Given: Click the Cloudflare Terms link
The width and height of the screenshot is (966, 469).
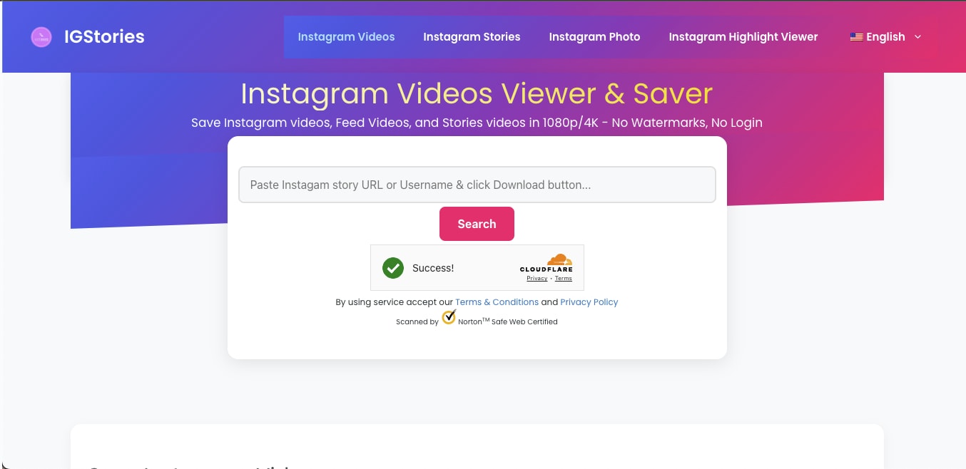Looking at the screenshot, I should point(563,278).
